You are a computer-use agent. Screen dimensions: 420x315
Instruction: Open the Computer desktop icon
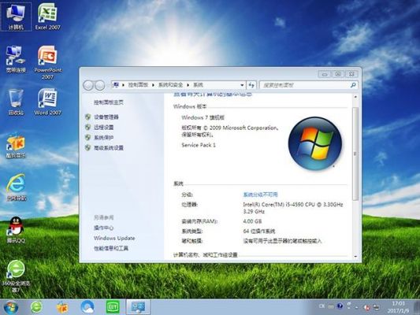tap(16, 17)
